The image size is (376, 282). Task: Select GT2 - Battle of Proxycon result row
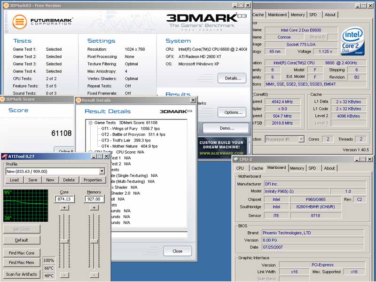pos(133,134)
